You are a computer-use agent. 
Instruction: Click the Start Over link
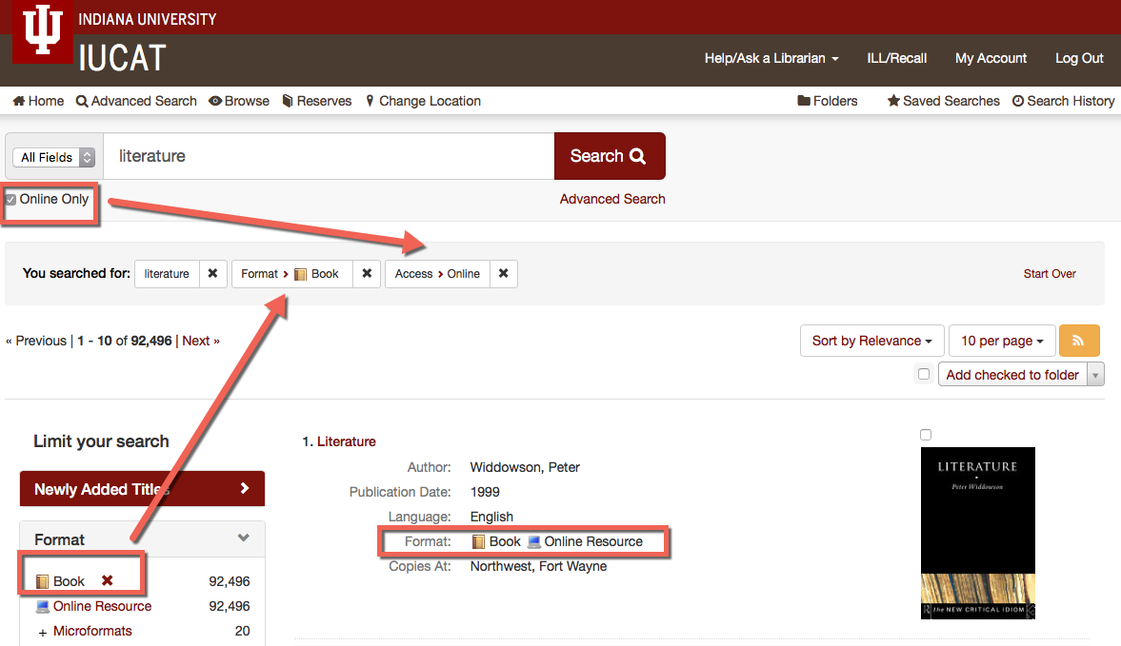point(1049,273)
